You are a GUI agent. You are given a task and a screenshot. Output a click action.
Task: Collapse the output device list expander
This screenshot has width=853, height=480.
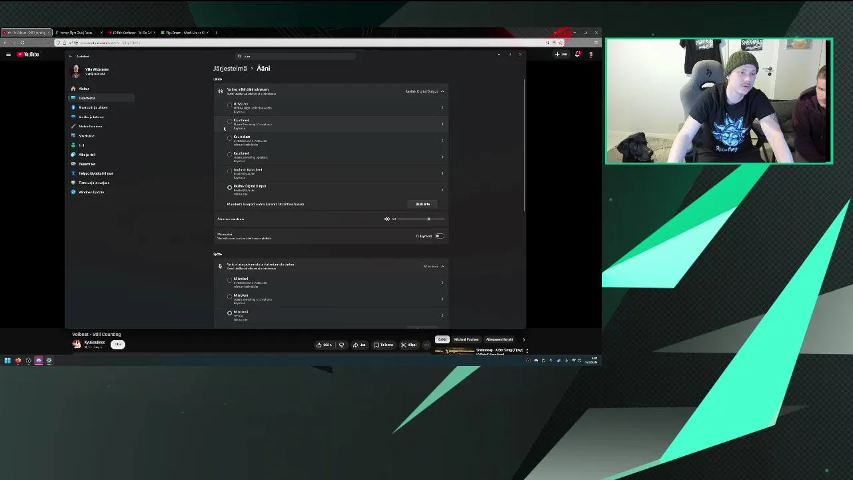[442, 91]
